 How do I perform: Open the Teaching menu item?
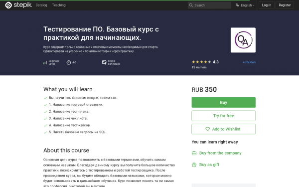click(59, 5)
